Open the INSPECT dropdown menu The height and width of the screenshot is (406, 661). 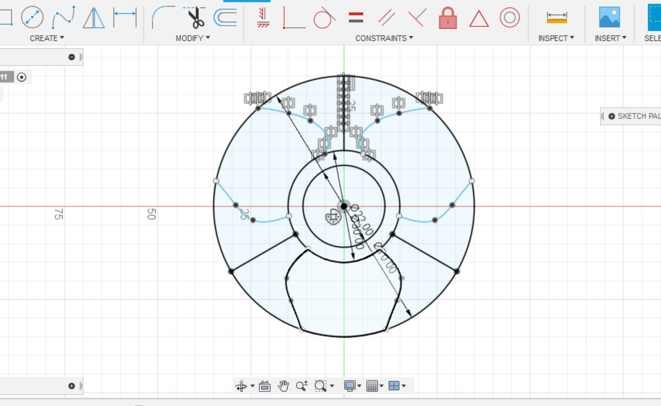point(556,38)
